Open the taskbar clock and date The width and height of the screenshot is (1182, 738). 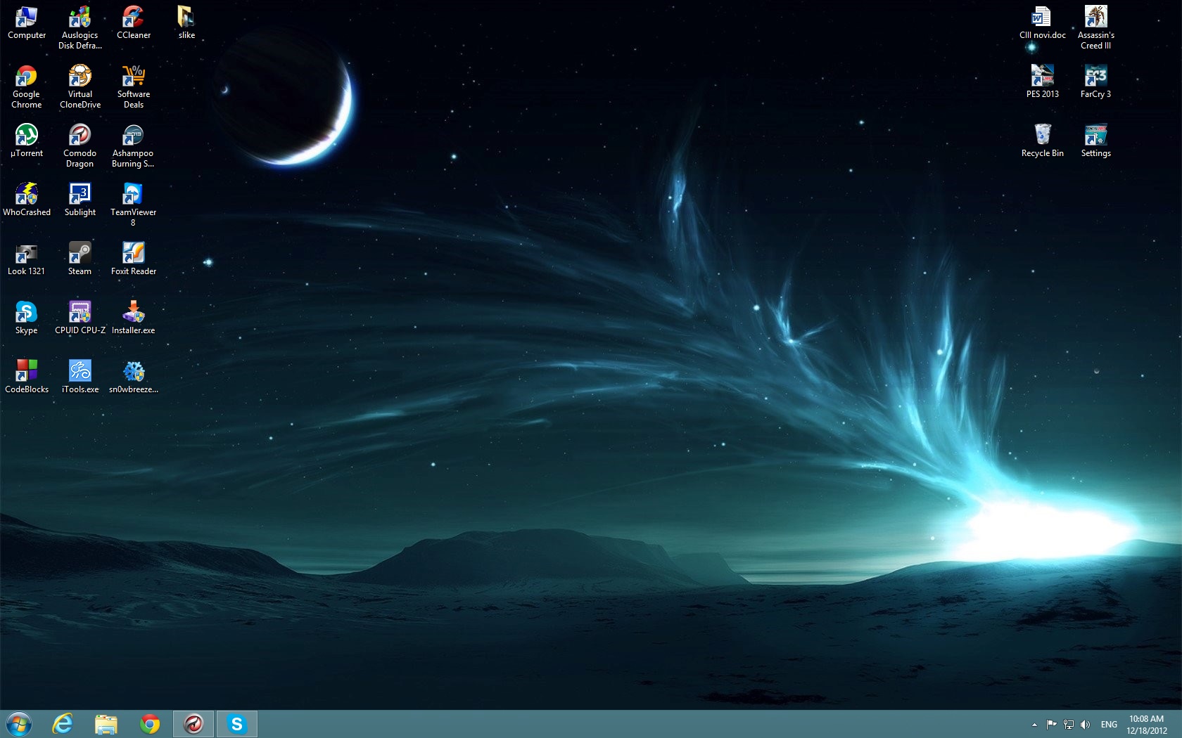point(1147,725)
